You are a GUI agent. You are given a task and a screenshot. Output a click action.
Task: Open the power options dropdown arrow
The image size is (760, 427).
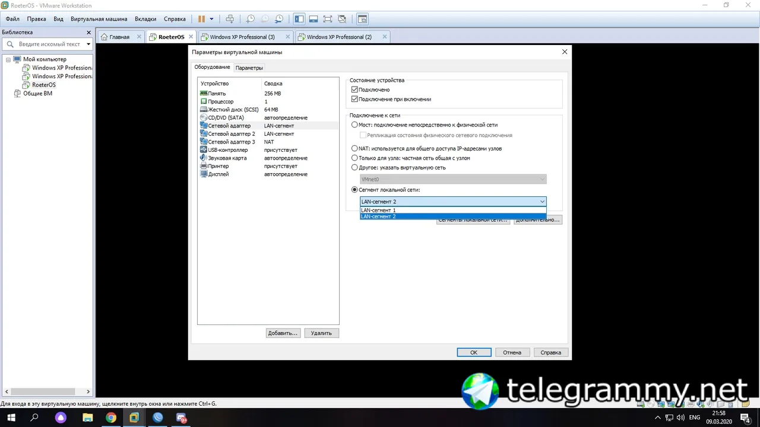(x=211, y=19)
